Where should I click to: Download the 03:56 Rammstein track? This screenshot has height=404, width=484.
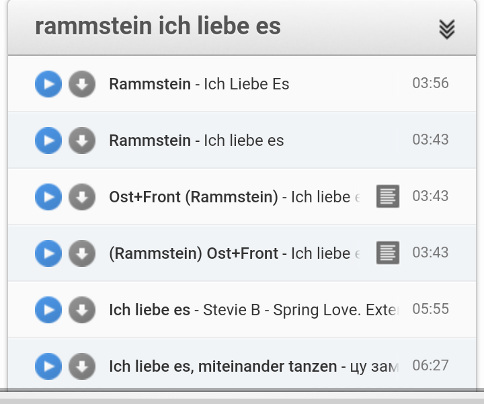(82, 84)
